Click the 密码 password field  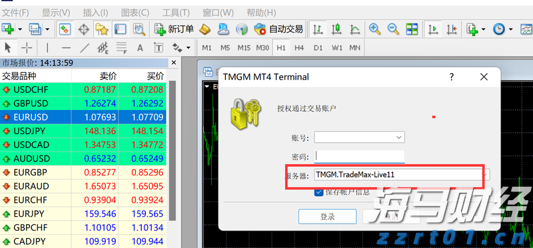[359, 157]
